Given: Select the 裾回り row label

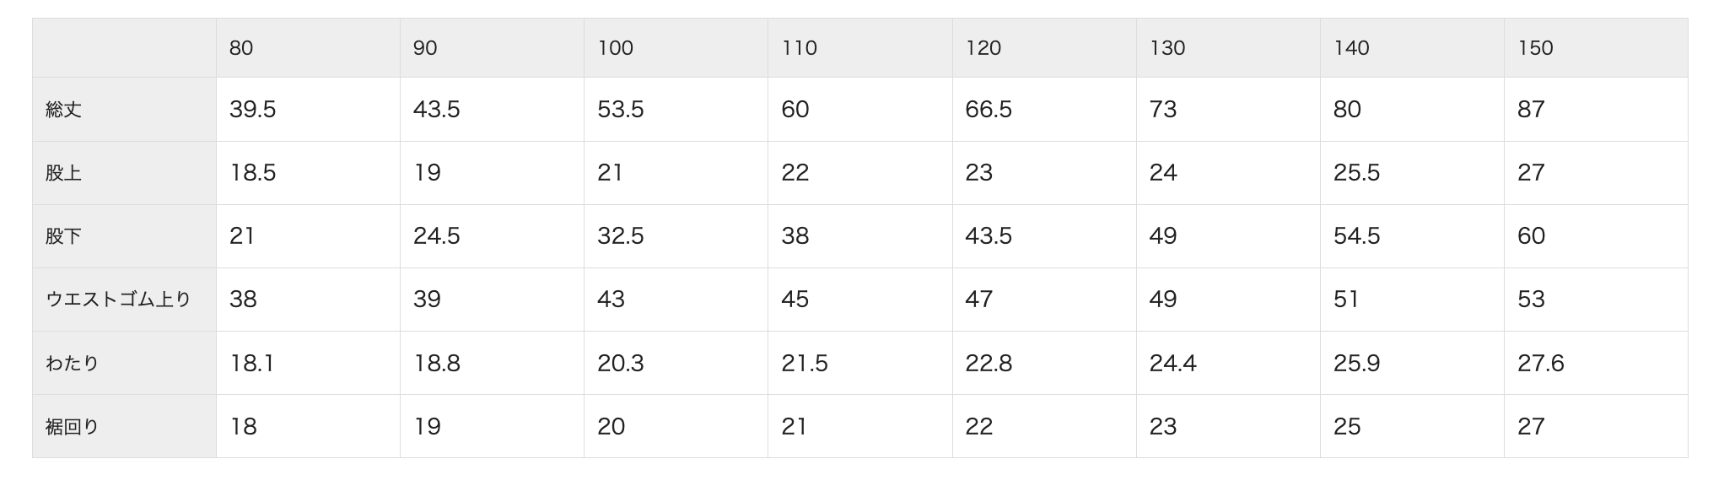Looking at the screenshot, I should point(73,427).
